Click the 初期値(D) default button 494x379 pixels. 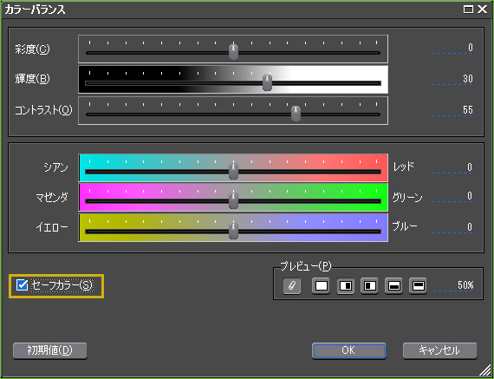tap(49, 350)
